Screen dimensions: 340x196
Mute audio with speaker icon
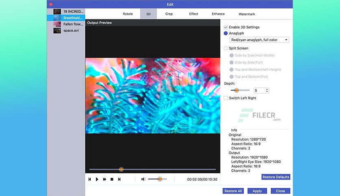pyautogui.click(x=143, y=179)
